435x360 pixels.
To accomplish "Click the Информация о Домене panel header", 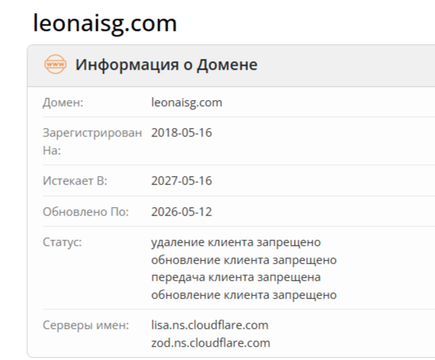I will click(231, 65).
